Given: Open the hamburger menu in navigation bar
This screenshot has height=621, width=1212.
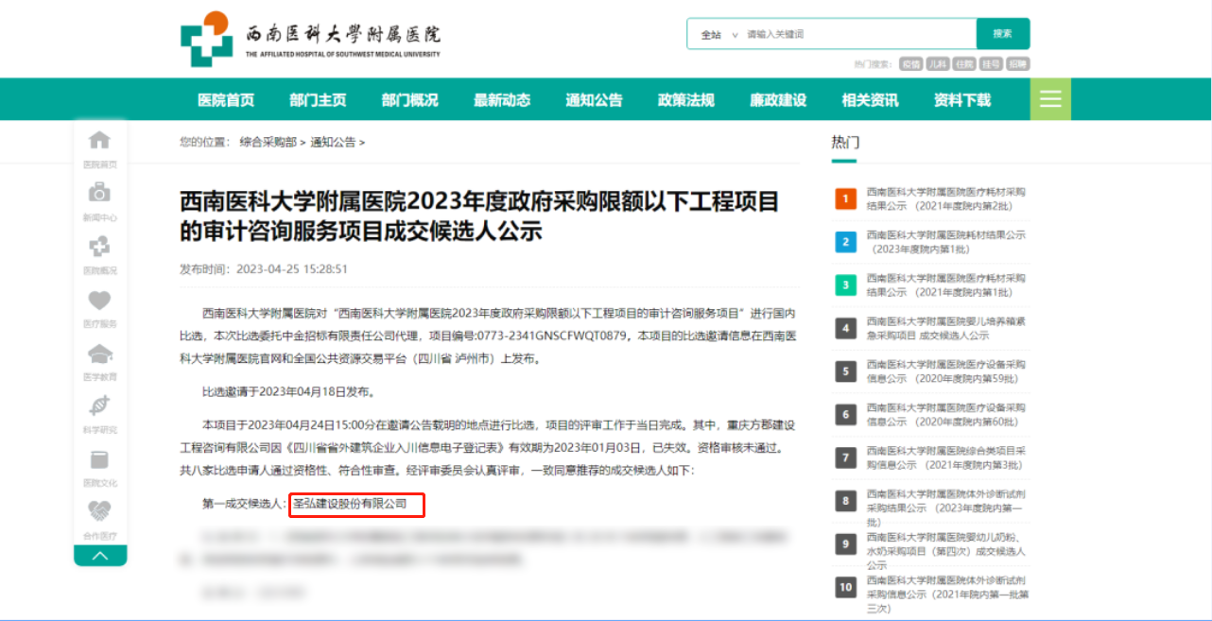Looking at the screenshot, I should [1050, 99].
